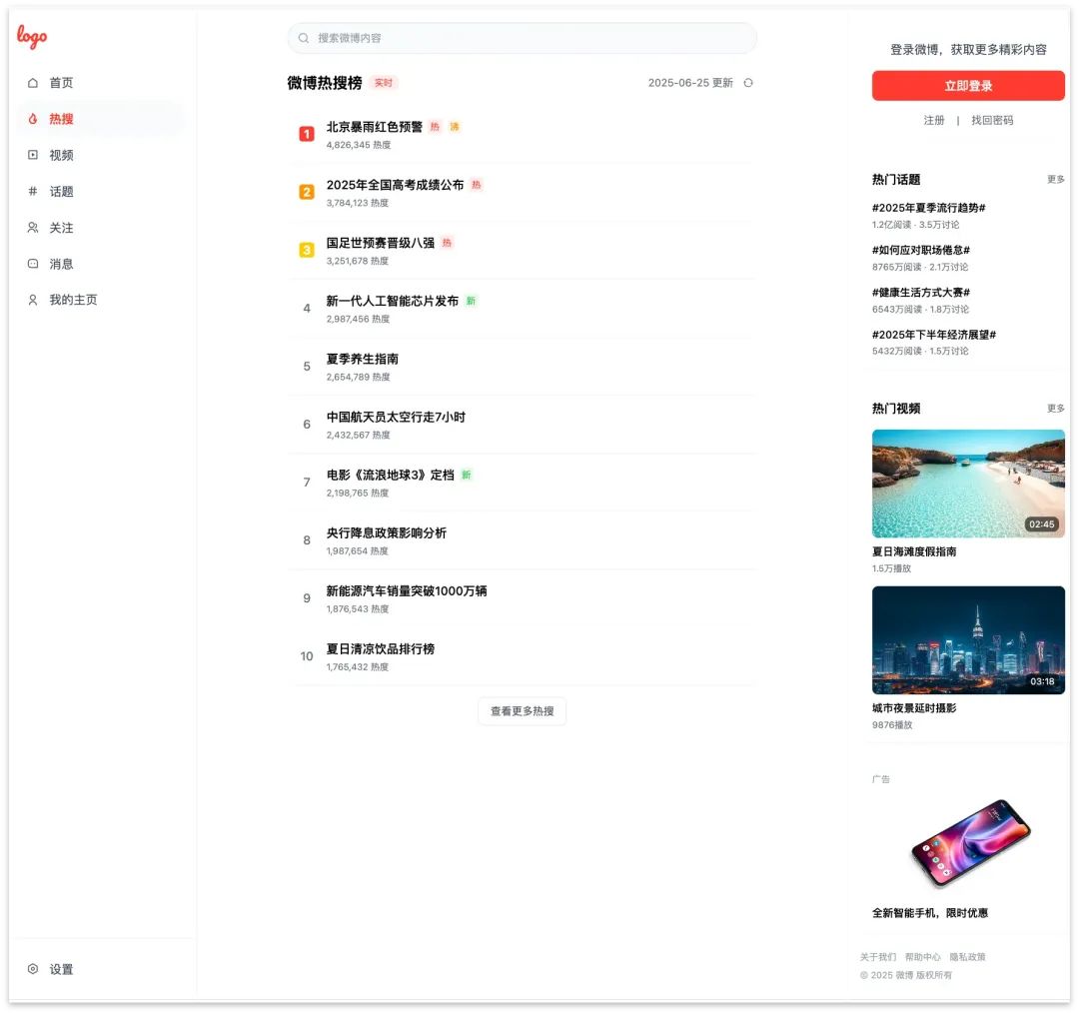Play the 城市夜景延时摄影 video thumbnail
Image resolution: width=1079 pixels, height=1014 pixels.
pyautogui.click(x=968, y=639)
